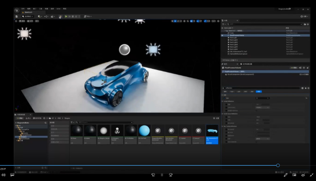Click the viewport maximize layout icon
Image resolution: width=316 pixels, height=181 pixels.
point(218,21)
